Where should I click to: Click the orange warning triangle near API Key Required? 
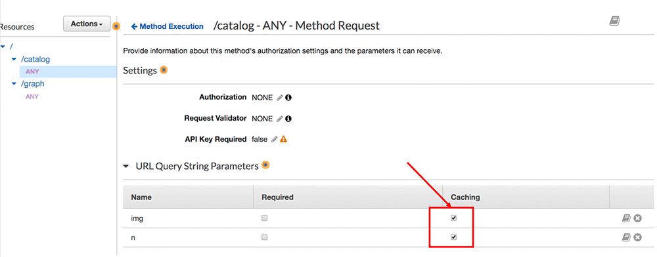coord(284,139)
